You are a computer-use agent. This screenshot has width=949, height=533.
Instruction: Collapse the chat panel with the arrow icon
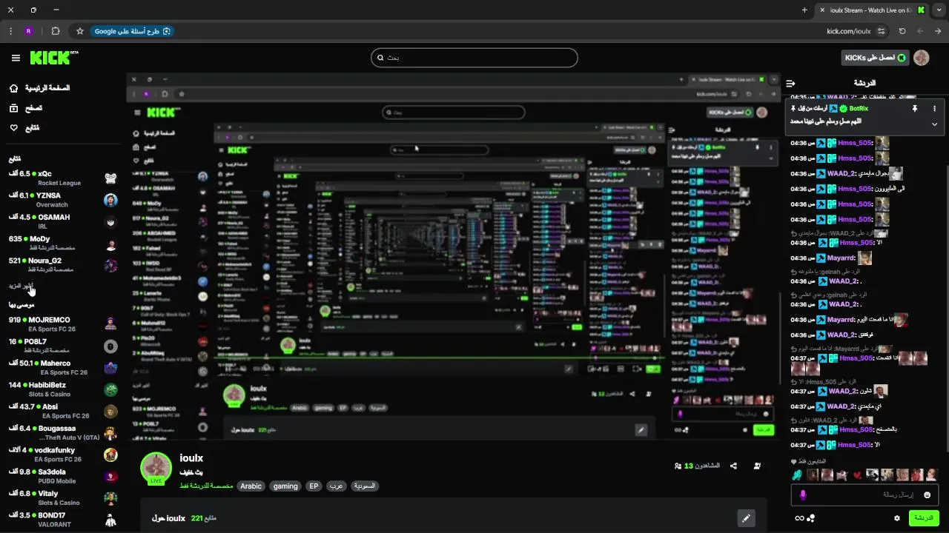coord(790,83)
